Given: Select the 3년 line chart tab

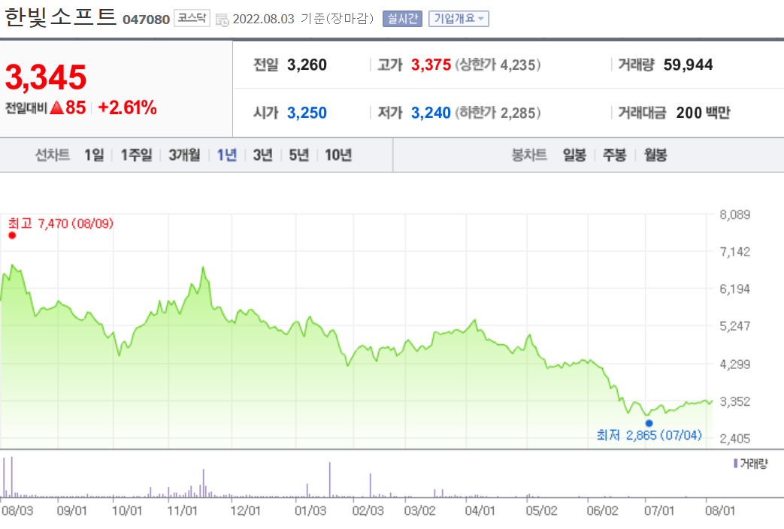Looking at the screenshot, I should (x=262, y=155).
